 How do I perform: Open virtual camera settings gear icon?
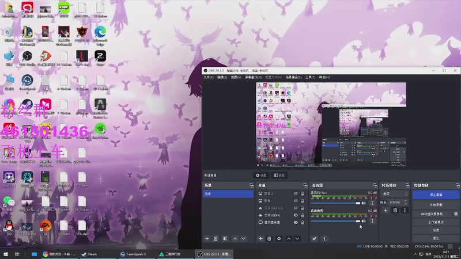click(456, 214)
